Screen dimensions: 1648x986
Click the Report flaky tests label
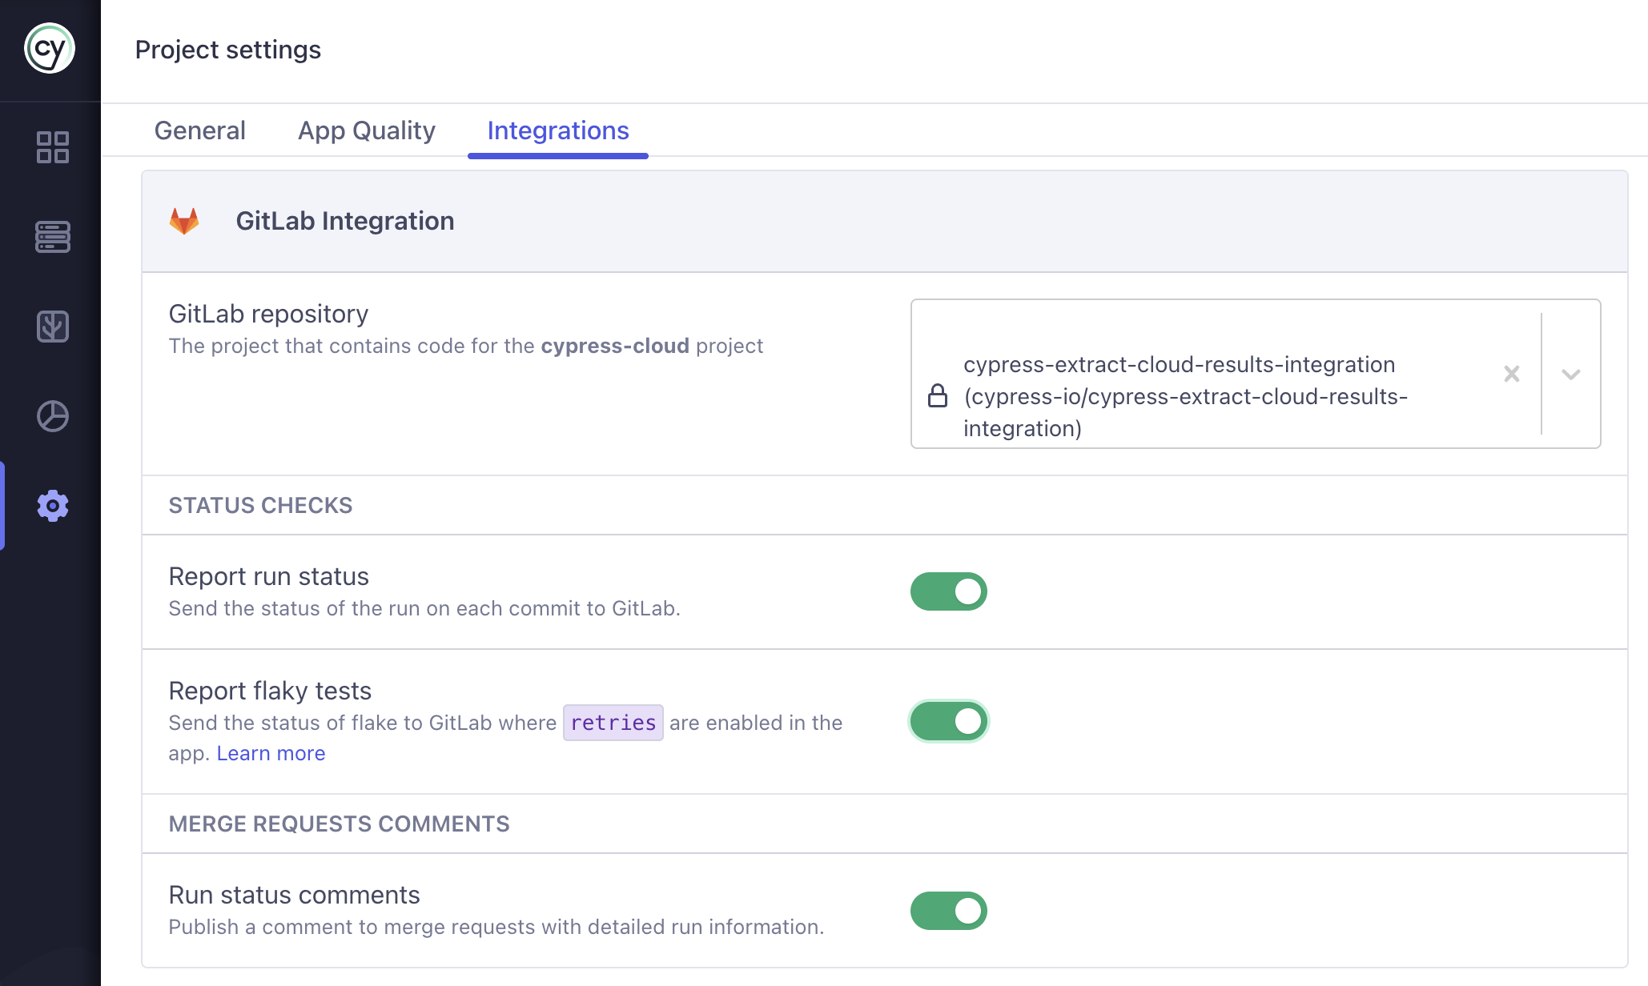point(270,691)
